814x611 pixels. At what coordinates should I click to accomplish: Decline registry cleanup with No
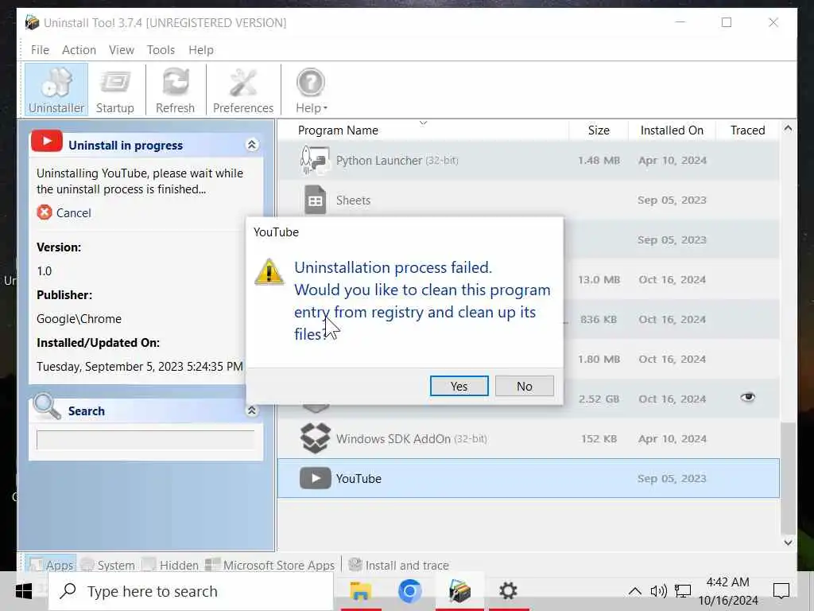(x=525, y=386)
